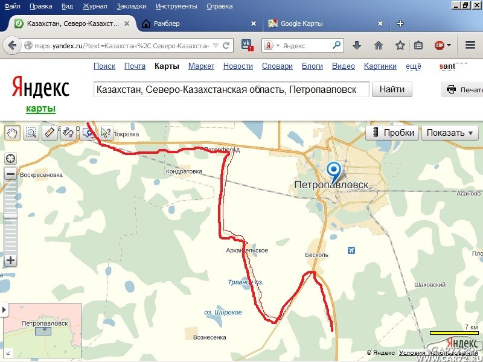The image size is (483, 362).
Task: Reload the page with refresh icon
Action: pyautogui.click(x=226, y=46)
